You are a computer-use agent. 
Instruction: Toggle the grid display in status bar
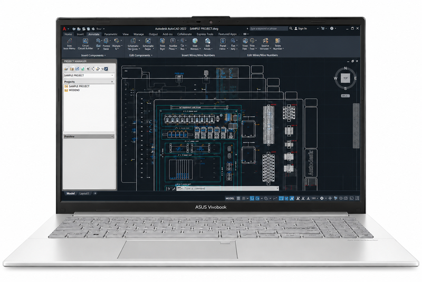[238, 198]
